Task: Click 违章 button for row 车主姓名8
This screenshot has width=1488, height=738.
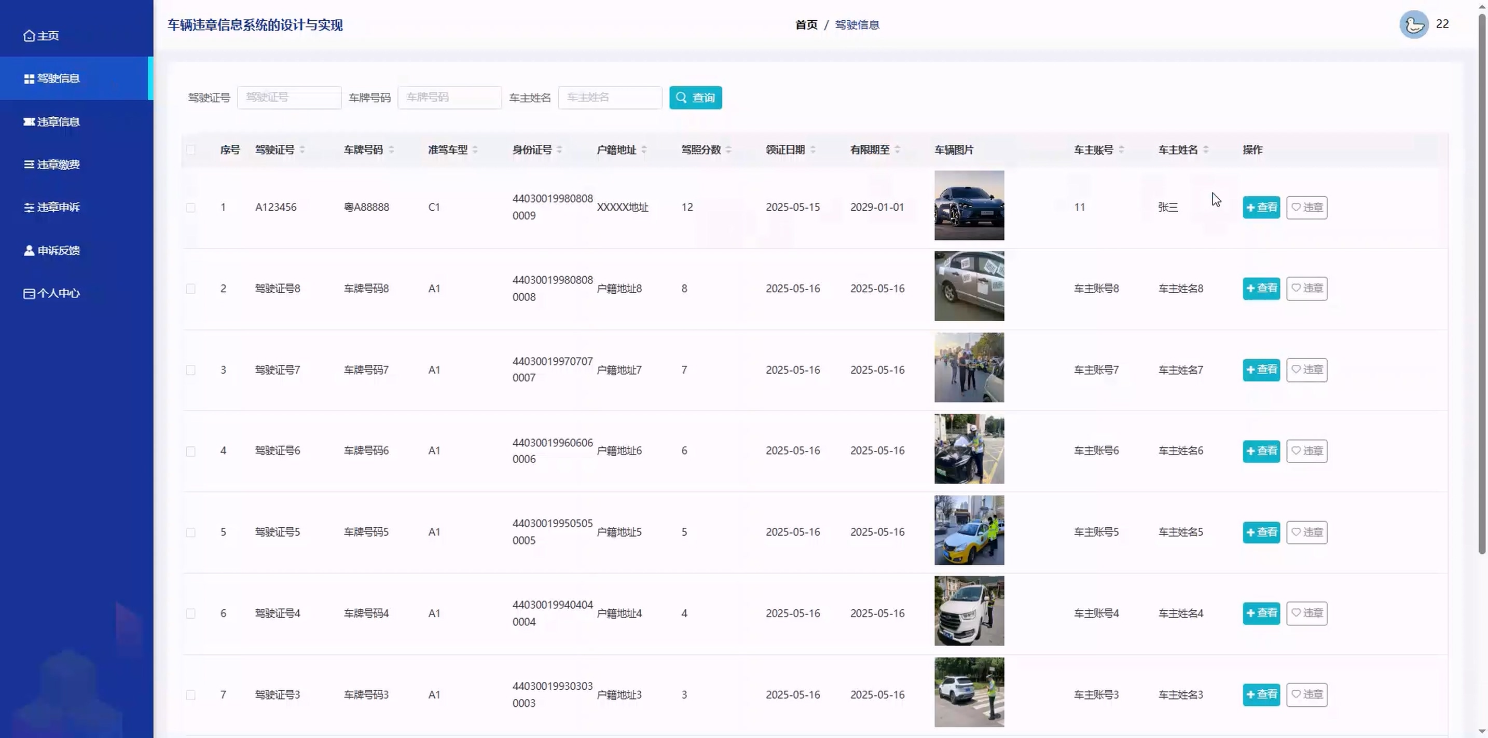Action: [1306, 289]
